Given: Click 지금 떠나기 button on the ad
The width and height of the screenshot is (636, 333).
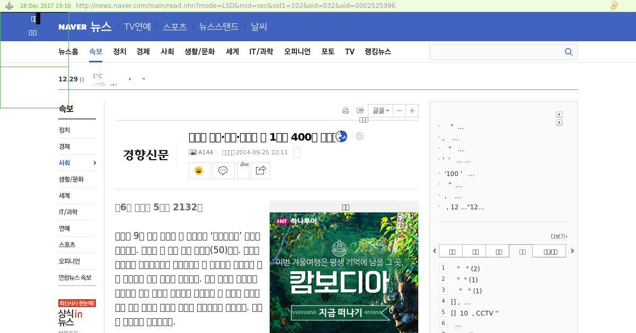Looking at the screenshot, I should click(x=340, y=312).
